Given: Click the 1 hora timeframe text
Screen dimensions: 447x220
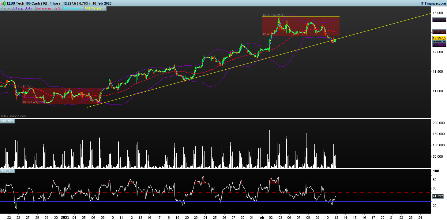Looking at the screenshot, I should point(56,3).
